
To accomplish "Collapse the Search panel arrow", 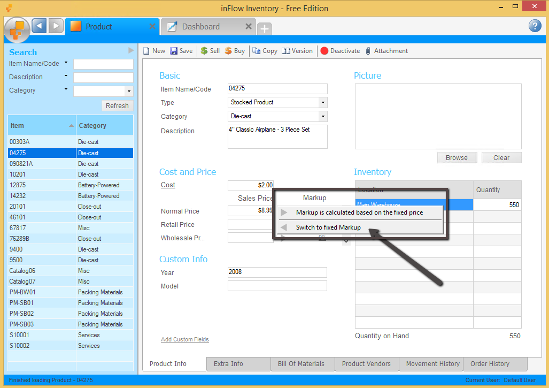I will point(131,50).
